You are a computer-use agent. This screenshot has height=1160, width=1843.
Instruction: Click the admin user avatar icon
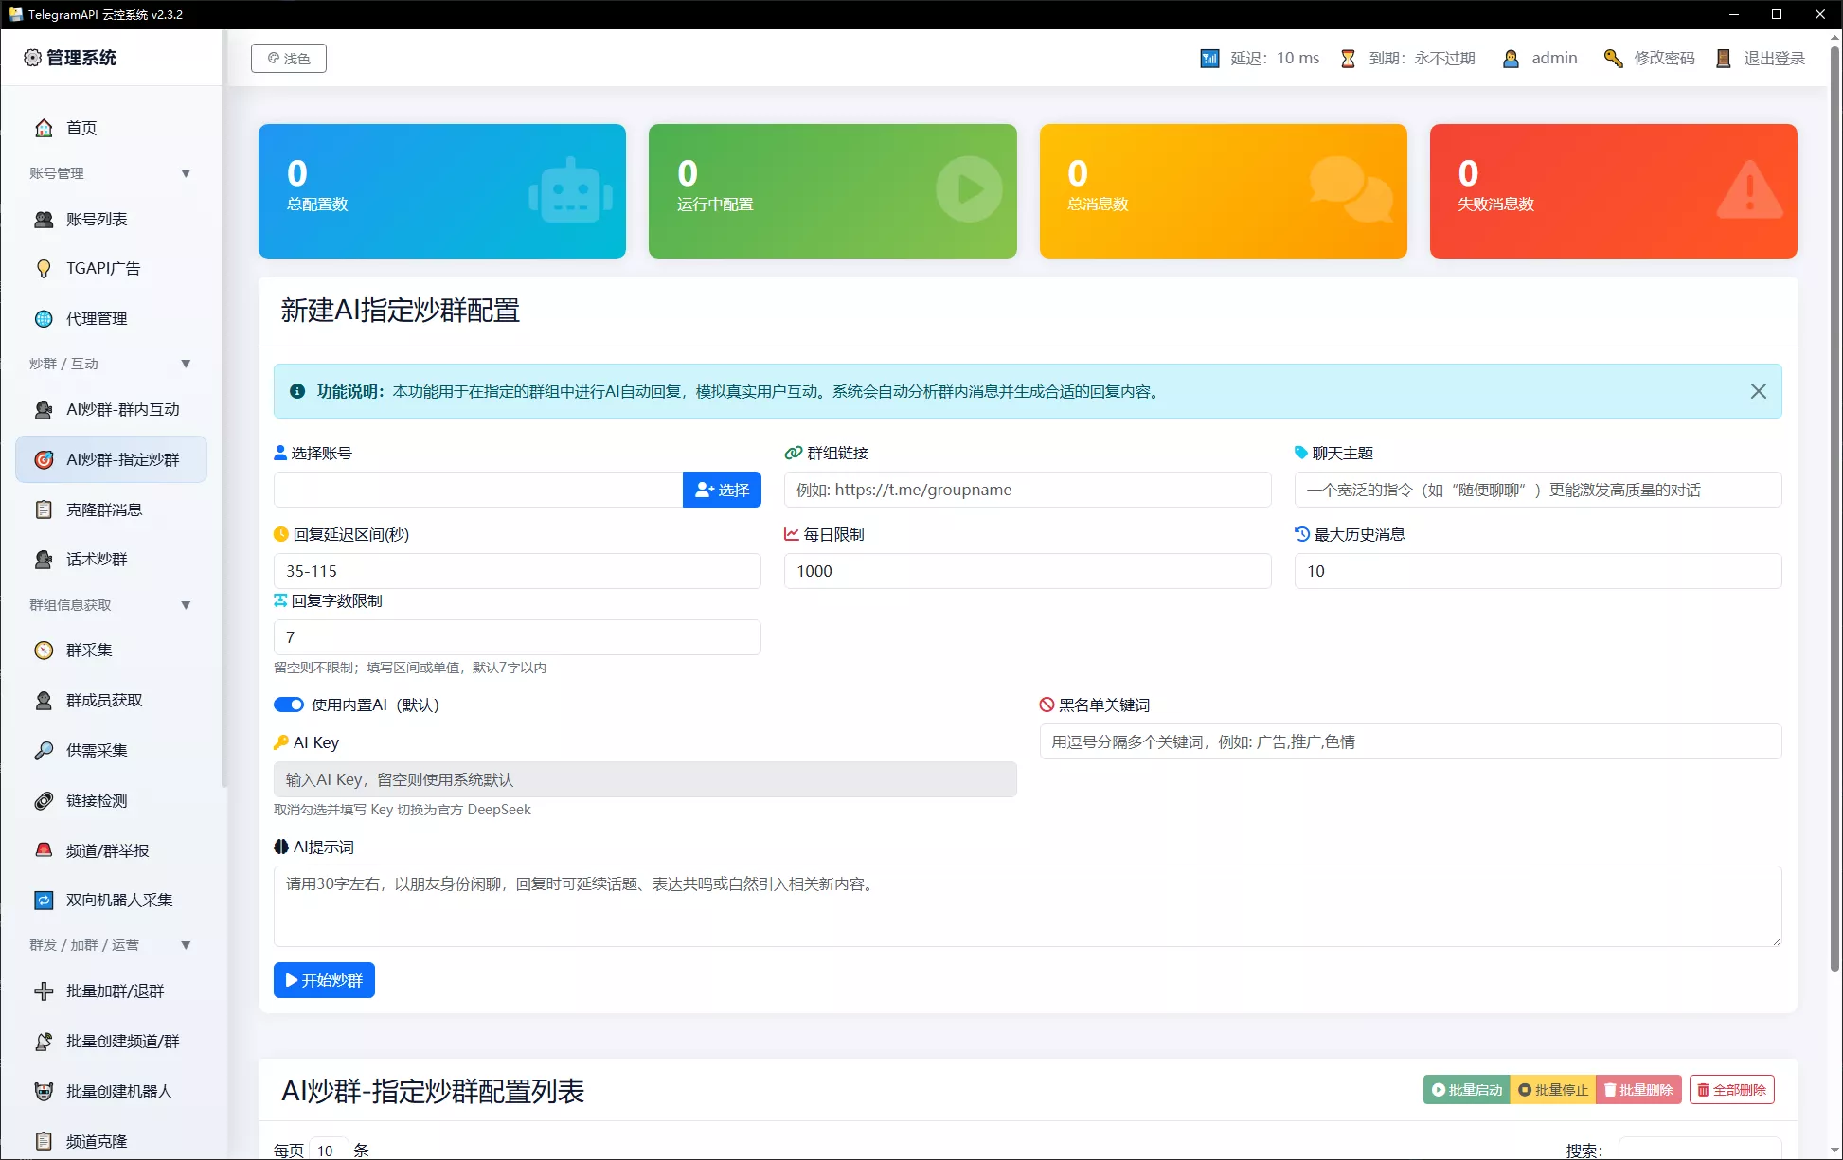tap(1511, 59)
